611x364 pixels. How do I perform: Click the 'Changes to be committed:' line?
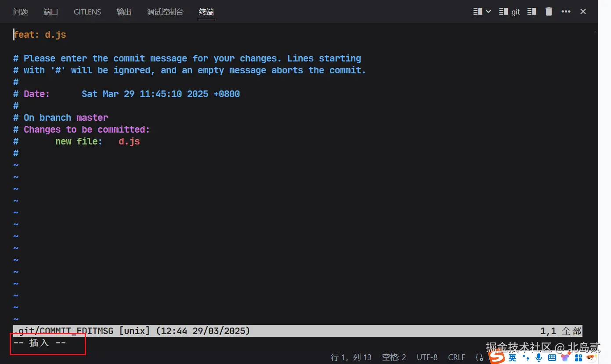click(x=82, y=130)
